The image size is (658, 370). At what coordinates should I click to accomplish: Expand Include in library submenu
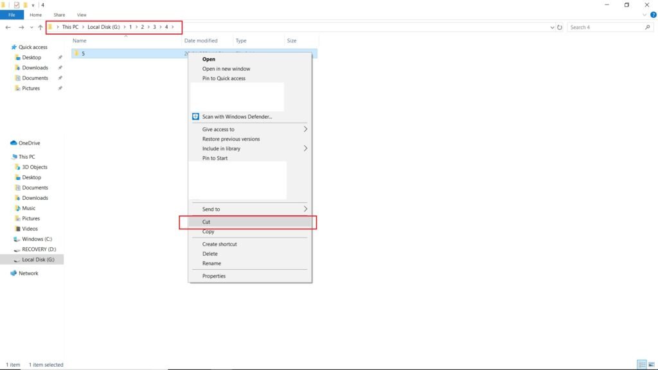pos(250,148)
